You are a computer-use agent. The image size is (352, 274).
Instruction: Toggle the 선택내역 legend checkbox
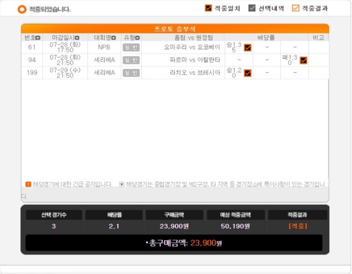click(252, 8)
